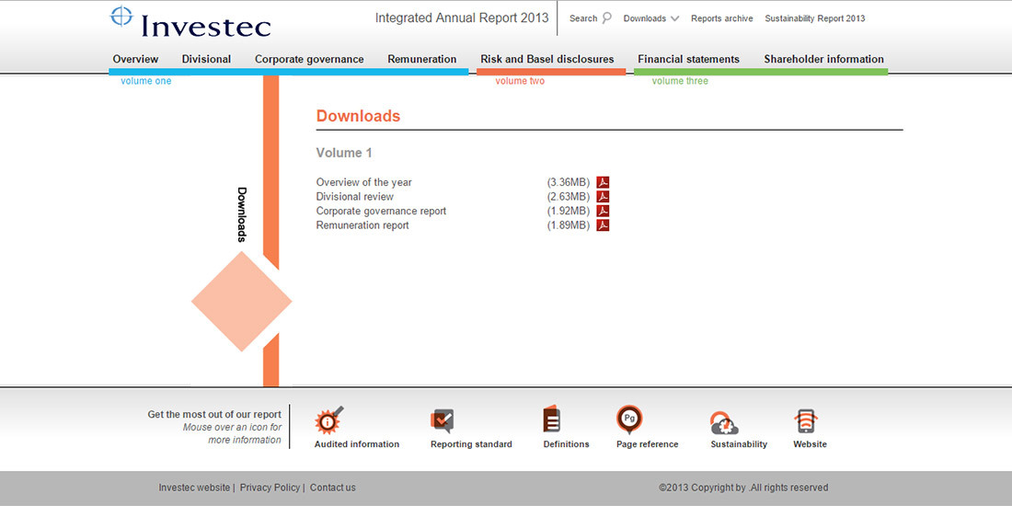This screenshot has width=1012, height=506.
Task: Open the Overview tab
Action: [x=135, y=60]
